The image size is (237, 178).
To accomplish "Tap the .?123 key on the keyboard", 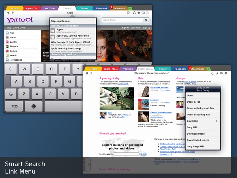I will (14, 106).
